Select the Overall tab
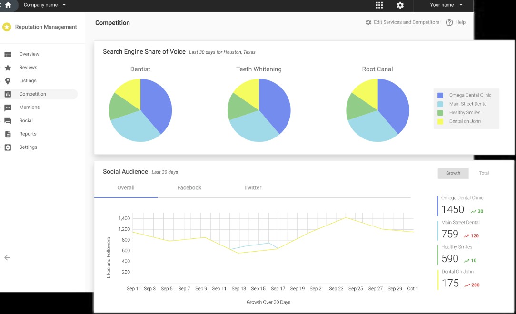 (x=126, y=188)
